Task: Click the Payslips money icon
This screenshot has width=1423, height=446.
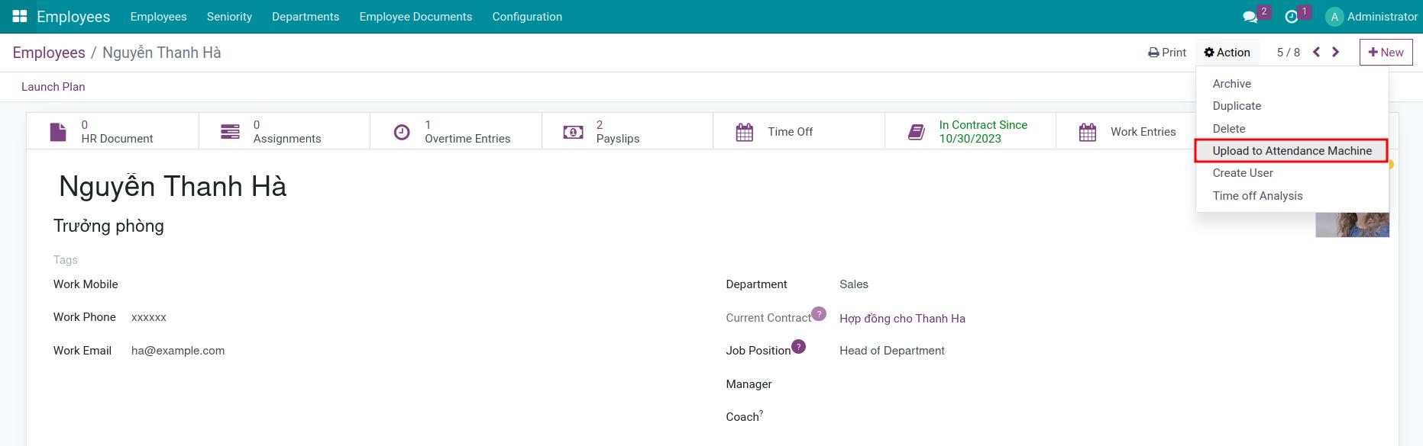Action: point(573,132)
